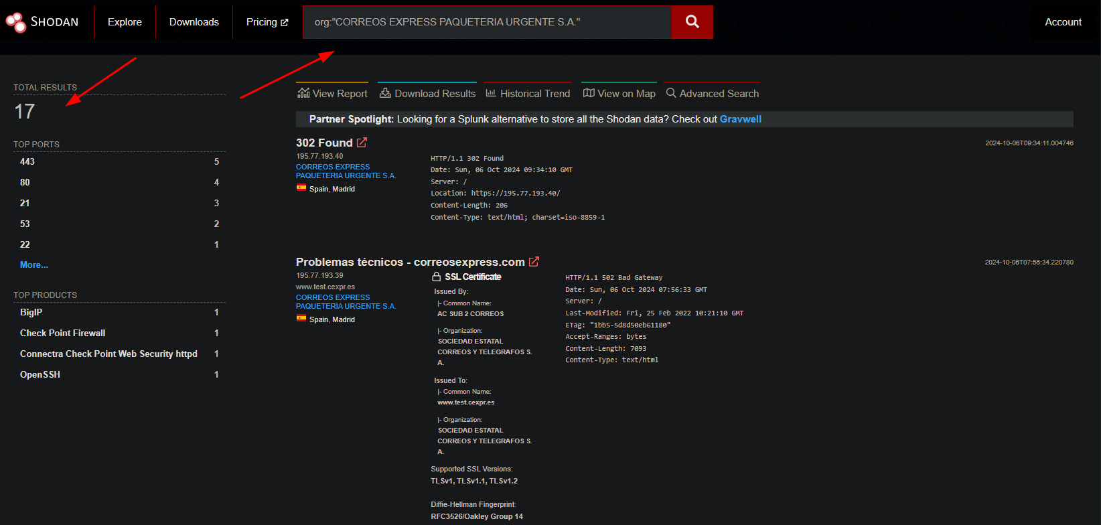Expand More... under Top Ports
The width and height of the screenshot is (1101, 525).
pyautogui.click(x=34, y=265)
